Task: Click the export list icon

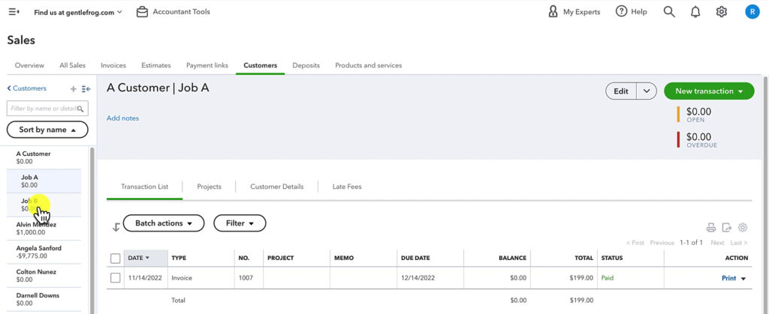Action: 727,228
